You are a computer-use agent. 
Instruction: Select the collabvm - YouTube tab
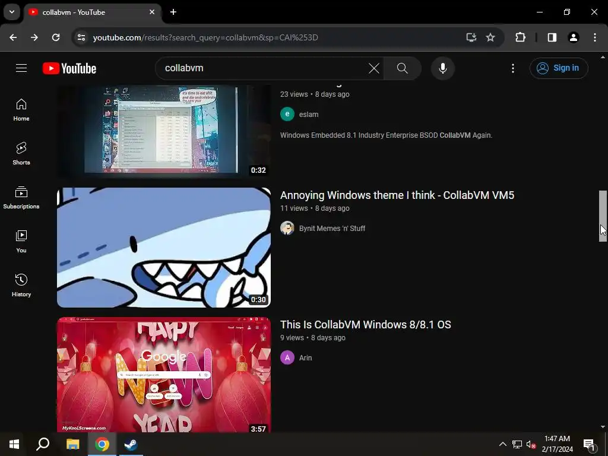[92, 12]
